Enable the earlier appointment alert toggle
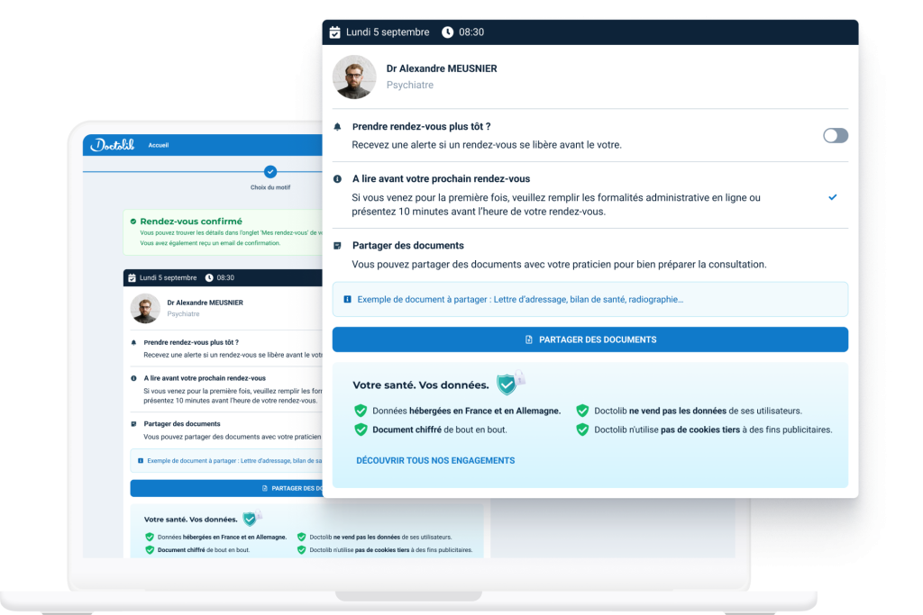The height and width of the screenshot is (615, 923). [835, 136]
